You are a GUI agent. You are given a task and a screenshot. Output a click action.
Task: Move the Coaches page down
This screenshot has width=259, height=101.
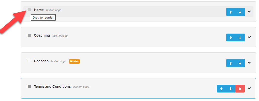coord(240,63)
